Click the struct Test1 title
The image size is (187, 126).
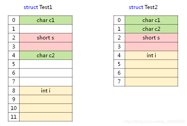coord(38,7)
